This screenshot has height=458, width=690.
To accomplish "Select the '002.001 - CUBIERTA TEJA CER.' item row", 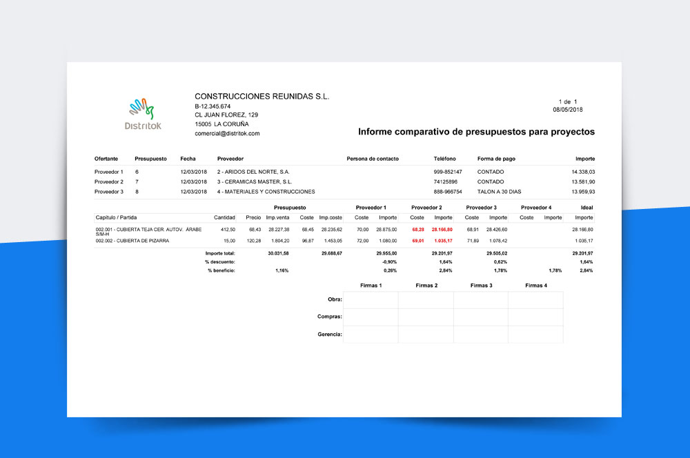I will click(144, 229).
